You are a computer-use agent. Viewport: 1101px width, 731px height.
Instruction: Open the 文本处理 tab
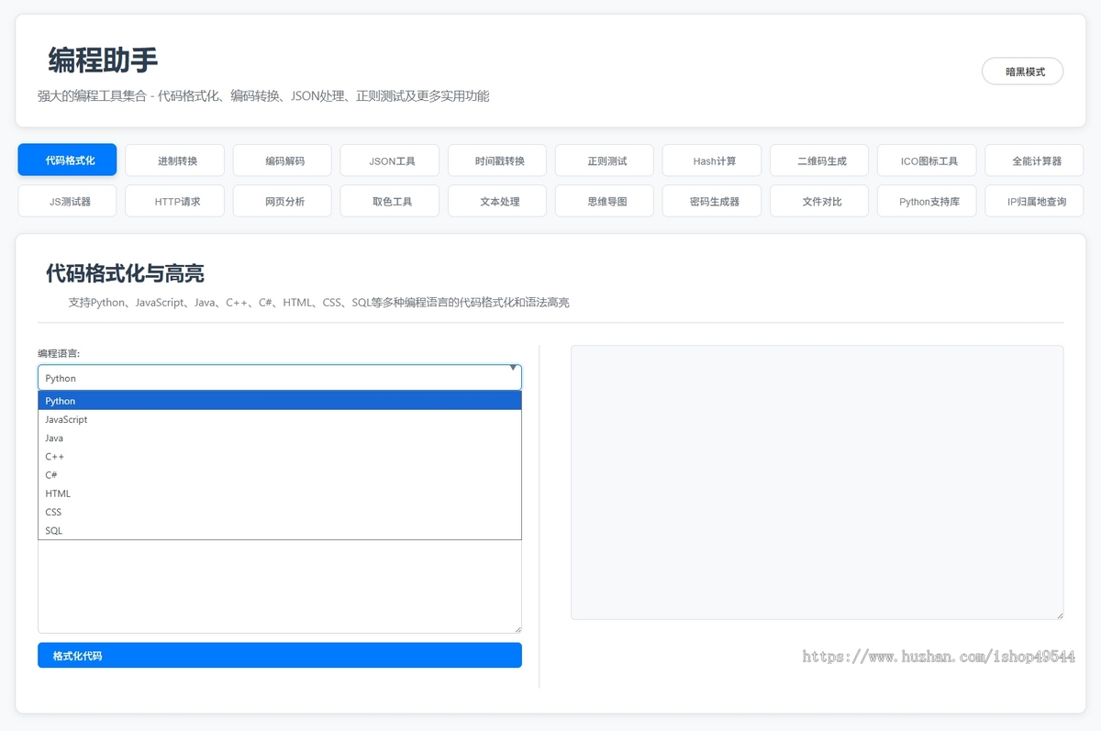pos(497,201)
